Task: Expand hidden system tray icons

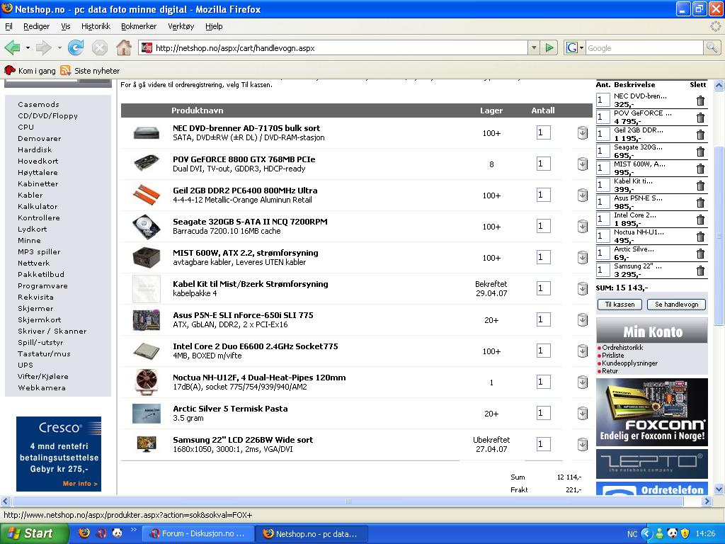Action: (646, 533)
